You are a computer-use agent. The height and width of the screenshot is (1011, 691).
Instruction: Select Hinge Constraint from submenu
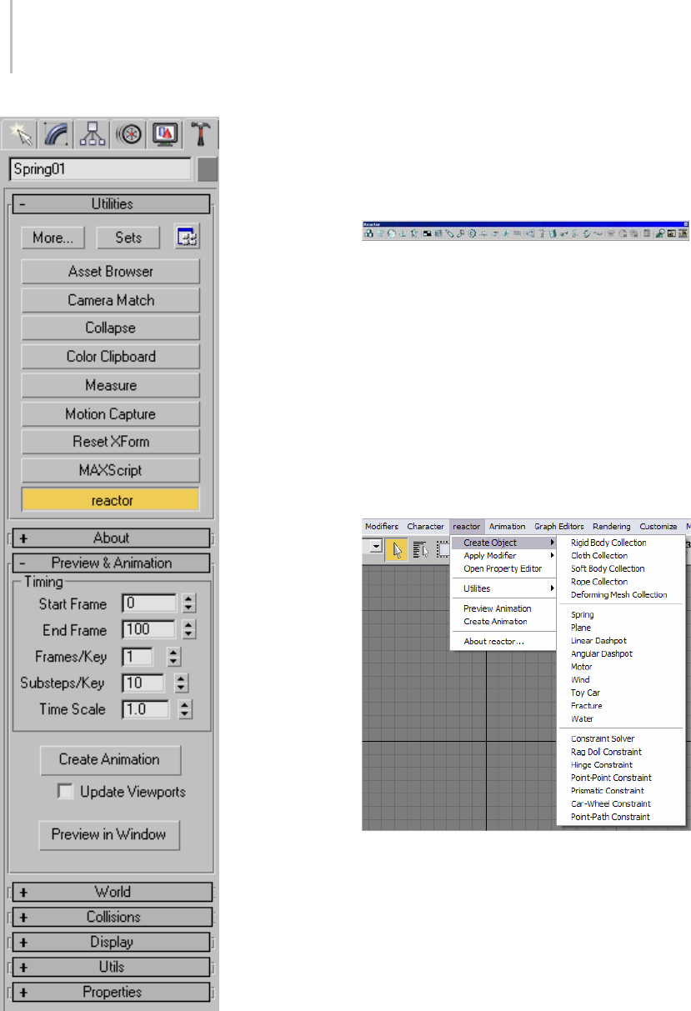click(x=621, y=764)
